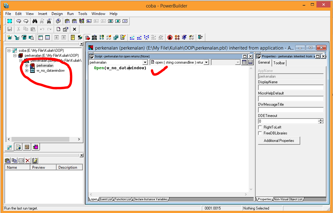
Task: Click the PowerBar Inherit icon
Action: 17,37
